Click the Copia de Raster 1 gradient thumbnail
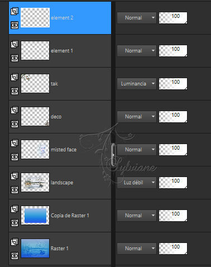The image size is (211, 267). (35, 216)
